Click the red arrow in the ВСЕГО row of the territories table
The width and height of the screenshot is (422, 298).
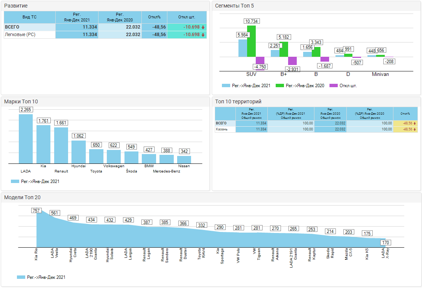pyautogui.click(x=414, y=123)
